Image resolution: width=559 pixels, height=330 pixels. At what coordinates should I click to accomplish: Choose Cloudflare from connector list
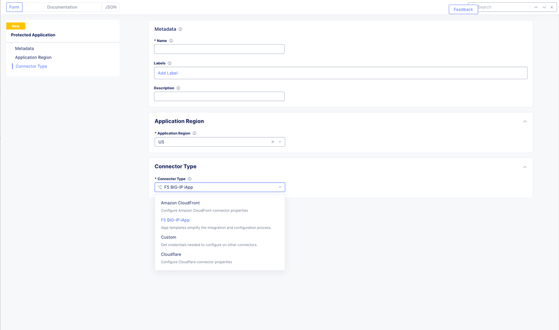[x=171, y=255]
